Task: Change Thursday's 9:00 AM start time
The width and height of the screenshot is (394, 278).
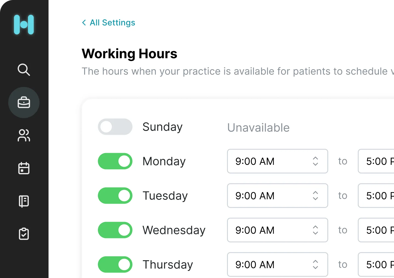Action: click(277, 265)
